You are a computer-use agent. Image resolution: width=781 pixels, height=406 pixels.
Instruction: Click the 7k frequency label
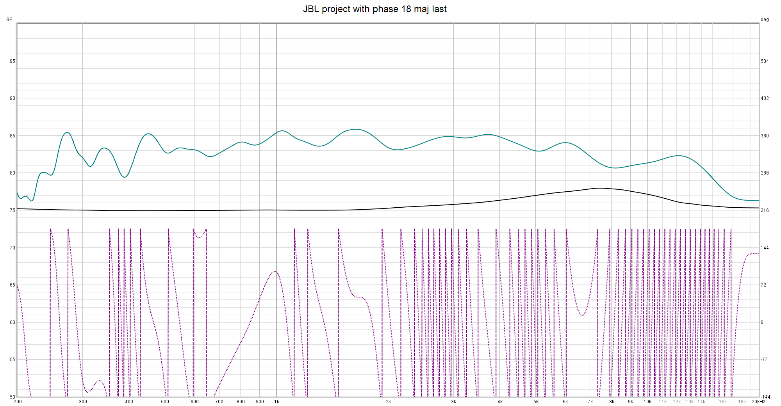pos(590,402)
